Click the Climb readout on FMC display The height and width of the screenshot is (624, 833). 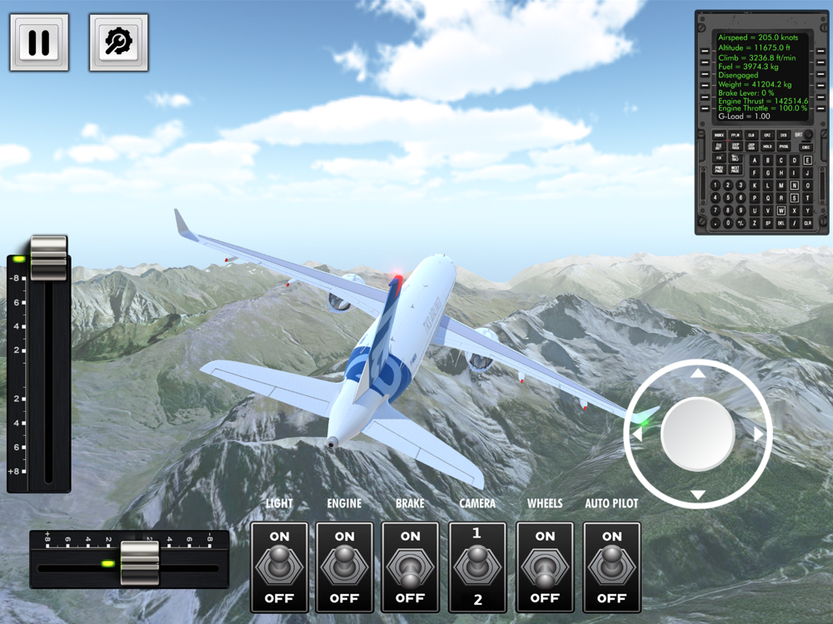[x=756, y=57]
